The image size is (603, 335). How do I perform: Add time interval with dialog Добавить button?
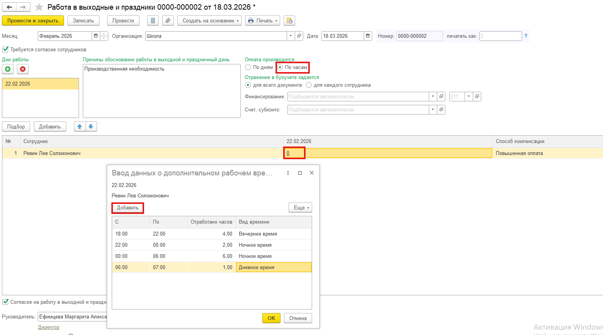128,208
